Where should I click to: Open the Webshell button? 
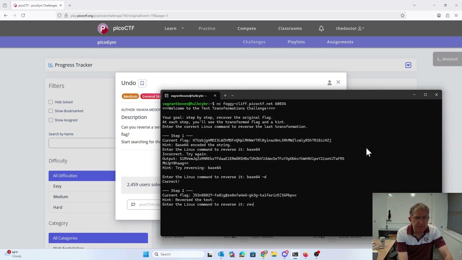(447, 59)
